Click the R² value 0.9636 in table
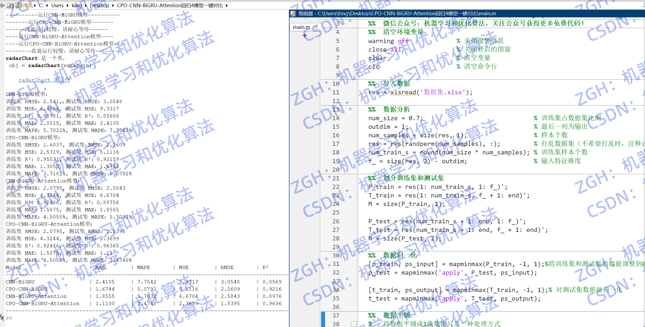 (x=272, y=303)
